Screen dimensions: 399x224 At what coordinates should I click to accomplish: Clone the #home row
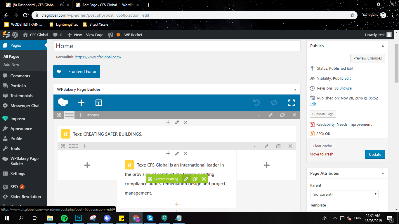point(282,115)
